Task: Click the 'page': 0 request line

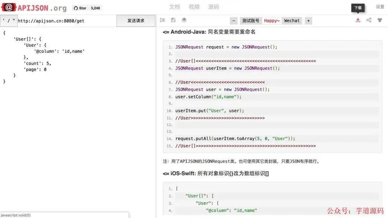Action: coord(35,70)
